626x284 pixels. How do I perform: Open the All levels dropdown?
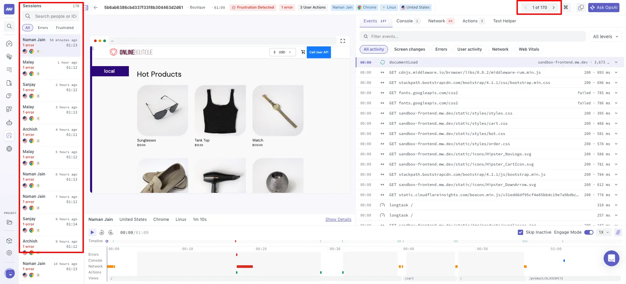pos(605,37)
